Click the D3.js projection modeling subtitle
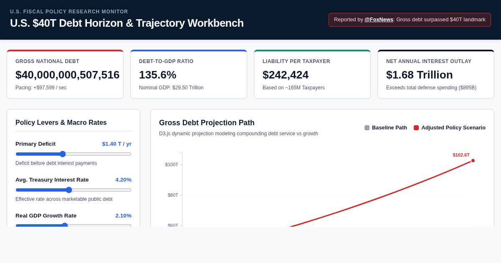This screenshot has height=263, width=501. coord(238,134)
